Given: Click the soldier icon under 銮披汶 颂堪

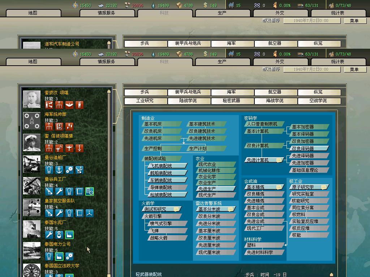Looking at the screenshot, I should pyautogui.click(x=79, y=105).
